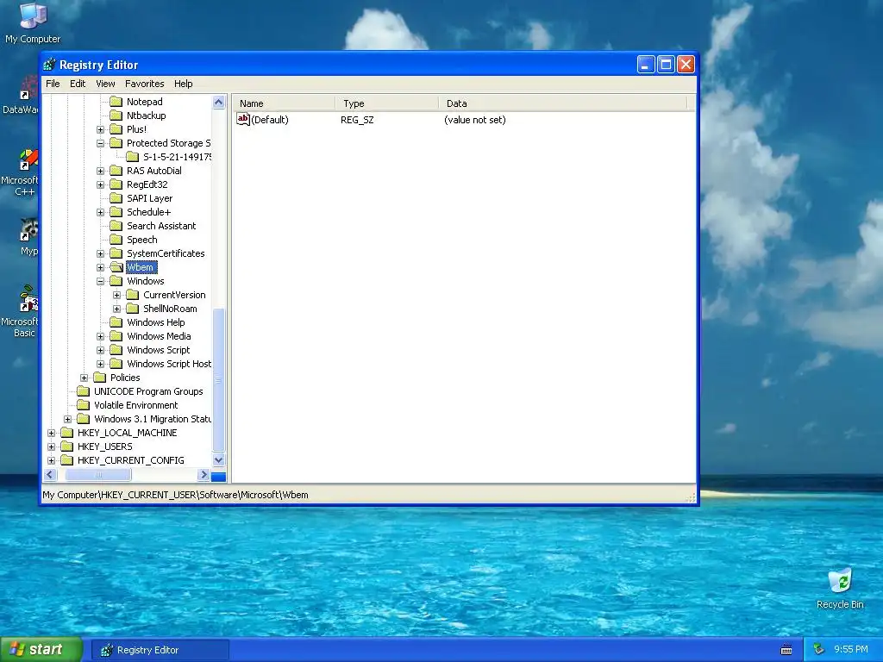This screenshot has height=662, width=883.
Task: Click the Search Assistant folder icon
Action: coord(116,226)
